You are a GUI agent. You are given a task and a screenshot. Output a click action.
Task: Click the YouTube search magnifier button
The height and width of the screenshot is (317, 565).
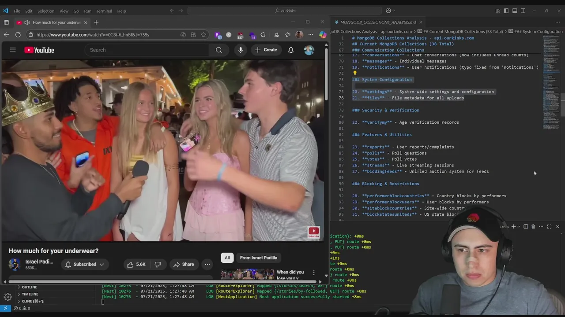(219, 50)
